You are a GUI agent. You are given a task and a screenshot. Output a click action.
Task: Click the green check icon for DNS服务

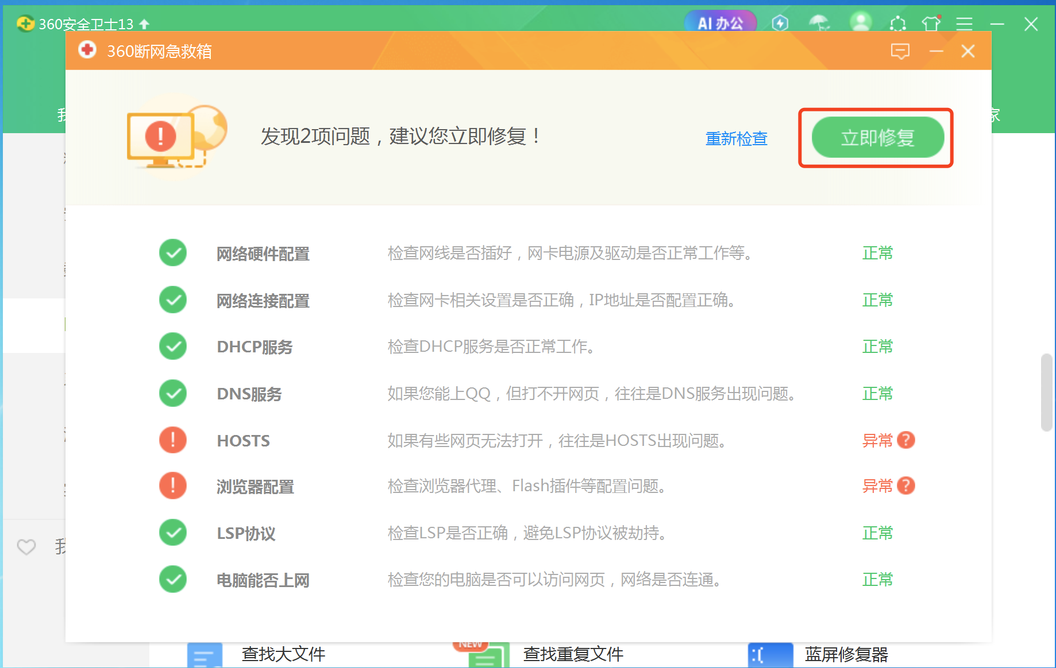coord(173,394)
